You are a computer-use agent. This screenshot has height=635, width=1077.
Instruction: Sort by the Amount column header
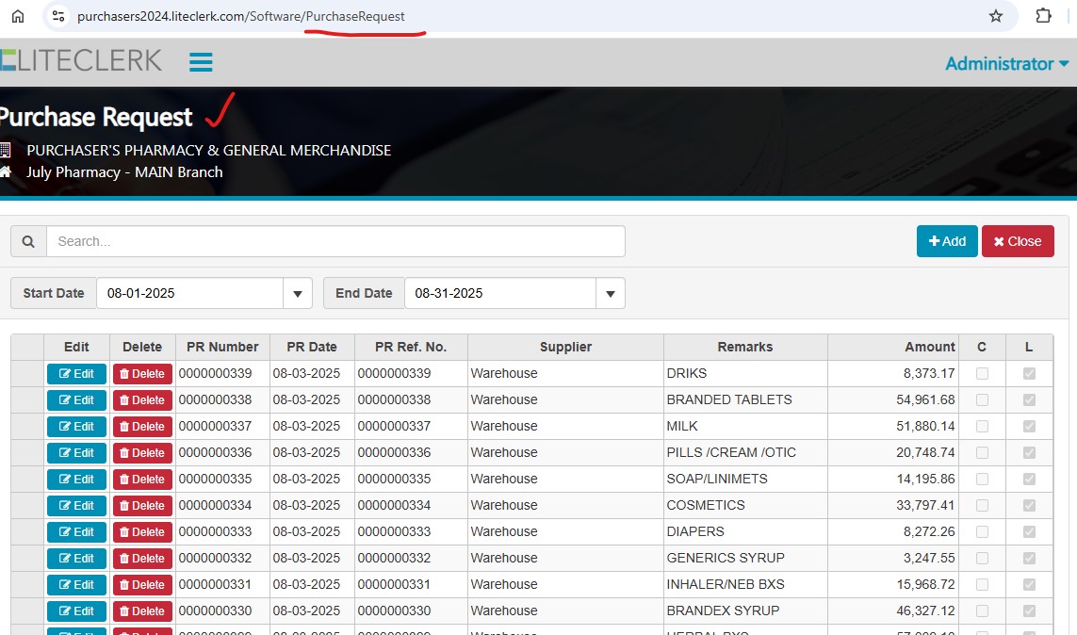(x=929, y=347)
